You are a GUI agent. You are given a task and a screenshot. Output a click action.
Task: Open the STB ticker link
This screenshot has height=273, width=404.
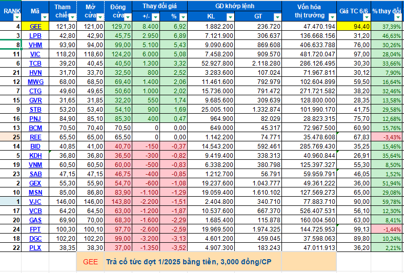tap(35, 110)
